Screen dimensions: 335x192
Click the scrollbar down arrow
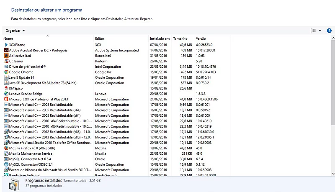click(x=333, y=174)
